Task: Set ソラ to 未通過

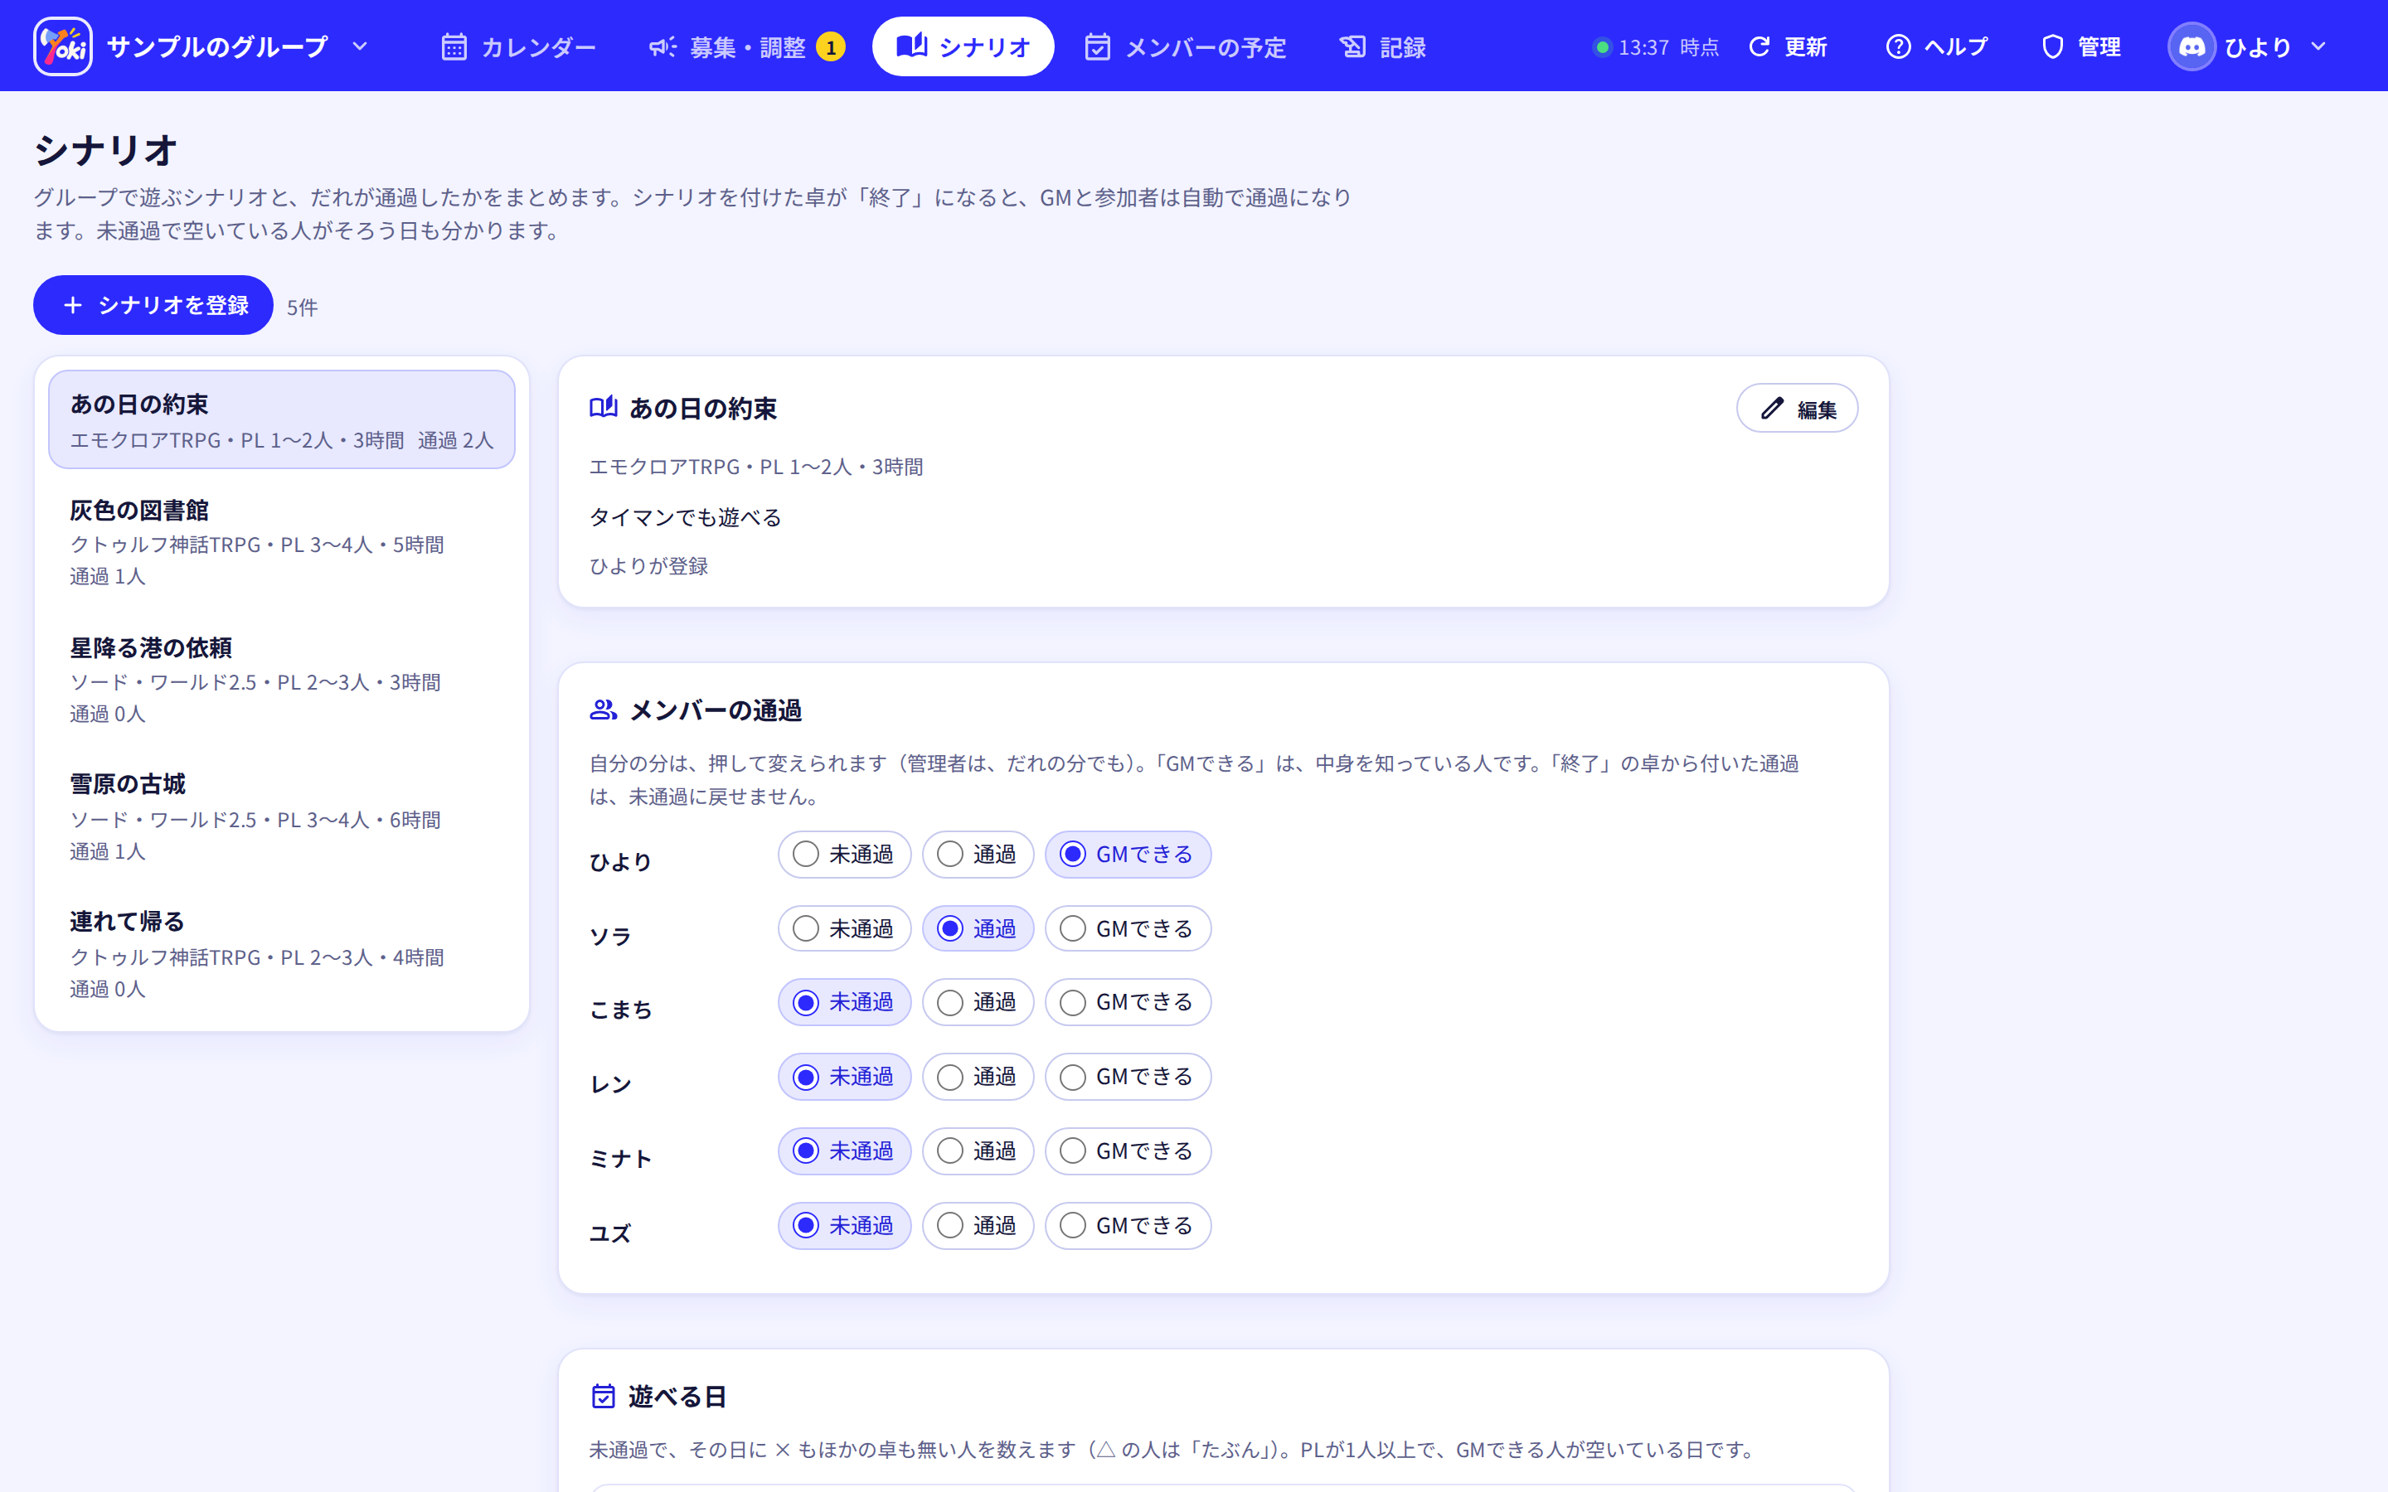Action: (845, 928)
